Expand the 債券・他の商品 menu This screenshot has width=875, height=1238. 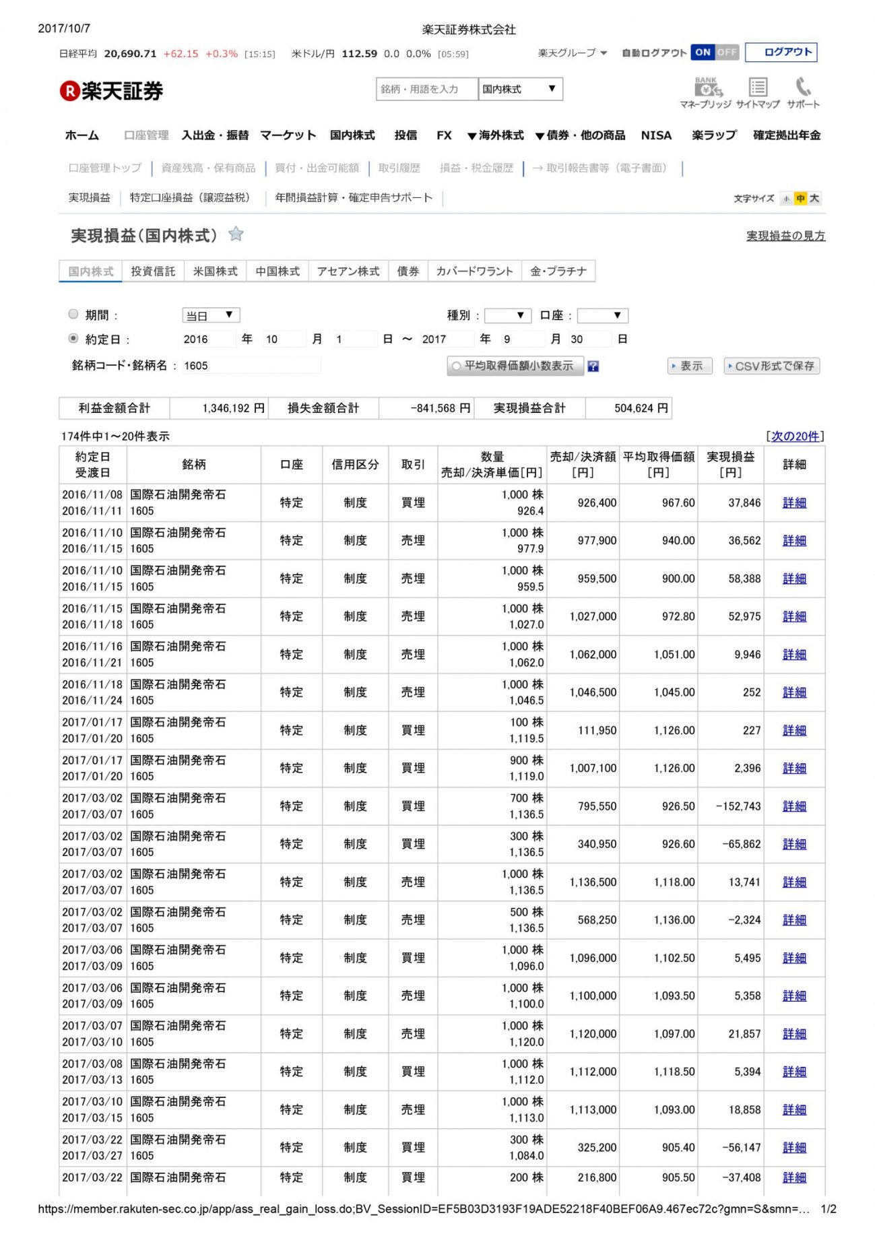(x=581, y=135)
